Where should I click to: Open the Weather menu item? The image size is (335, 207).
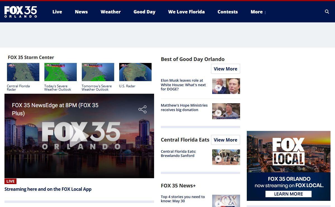(x=111, y=12)
